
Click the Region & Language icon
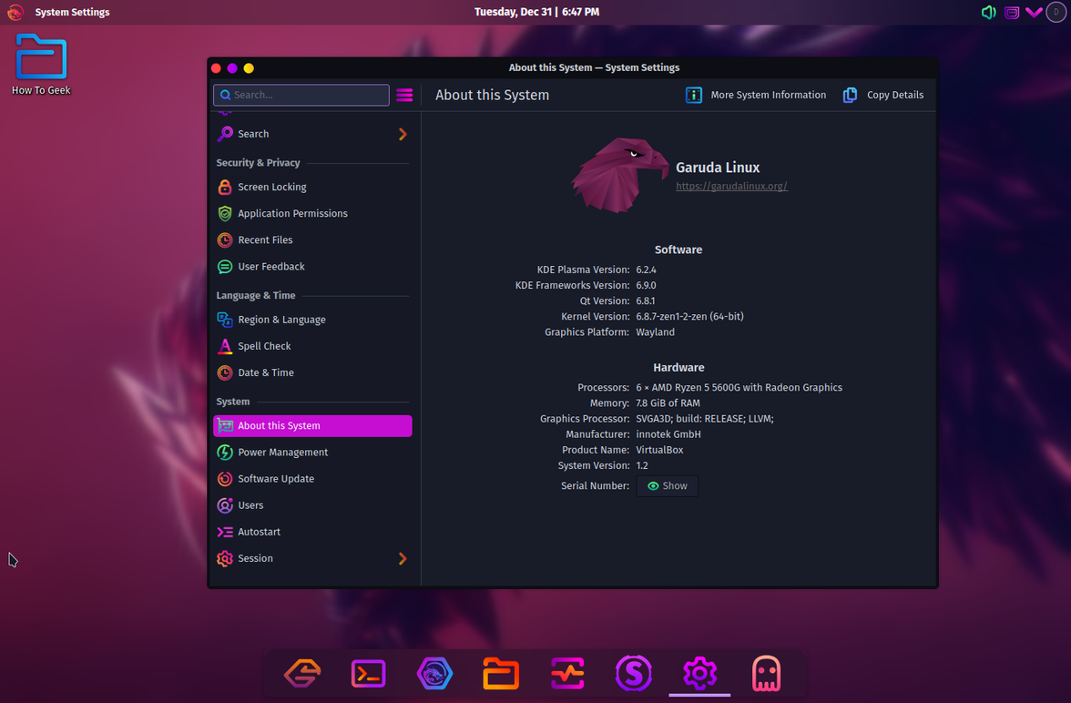pos(225,319)
